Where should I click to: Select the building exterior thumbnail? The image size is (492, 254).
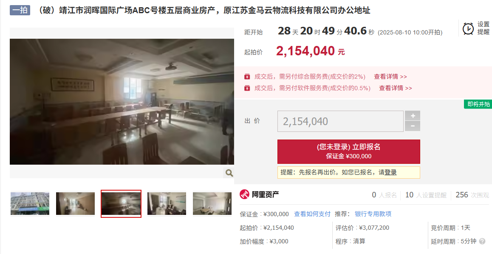(30, 204)
